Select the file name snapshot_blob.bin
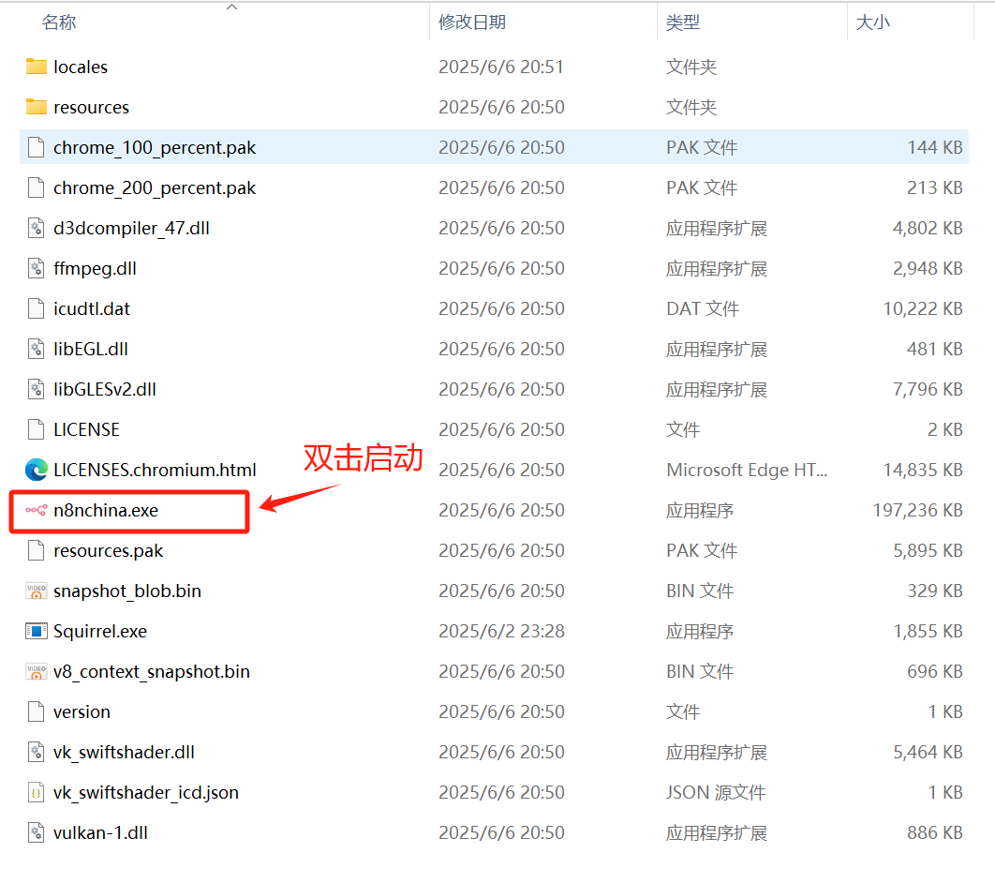The image size is (995, 883). tap(127, 591)
